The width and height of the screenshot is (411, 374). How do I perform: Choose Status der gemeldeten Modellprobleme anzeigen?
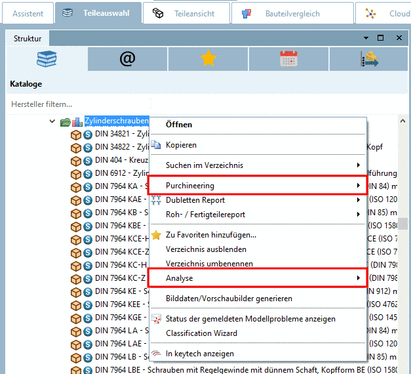click(258, 319)
